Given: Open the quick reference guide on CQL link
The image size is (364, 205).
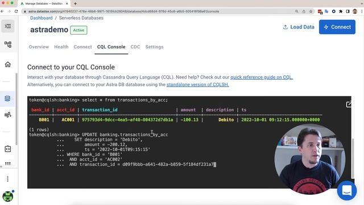Looking at the screenshot, I should coord(262,77).
